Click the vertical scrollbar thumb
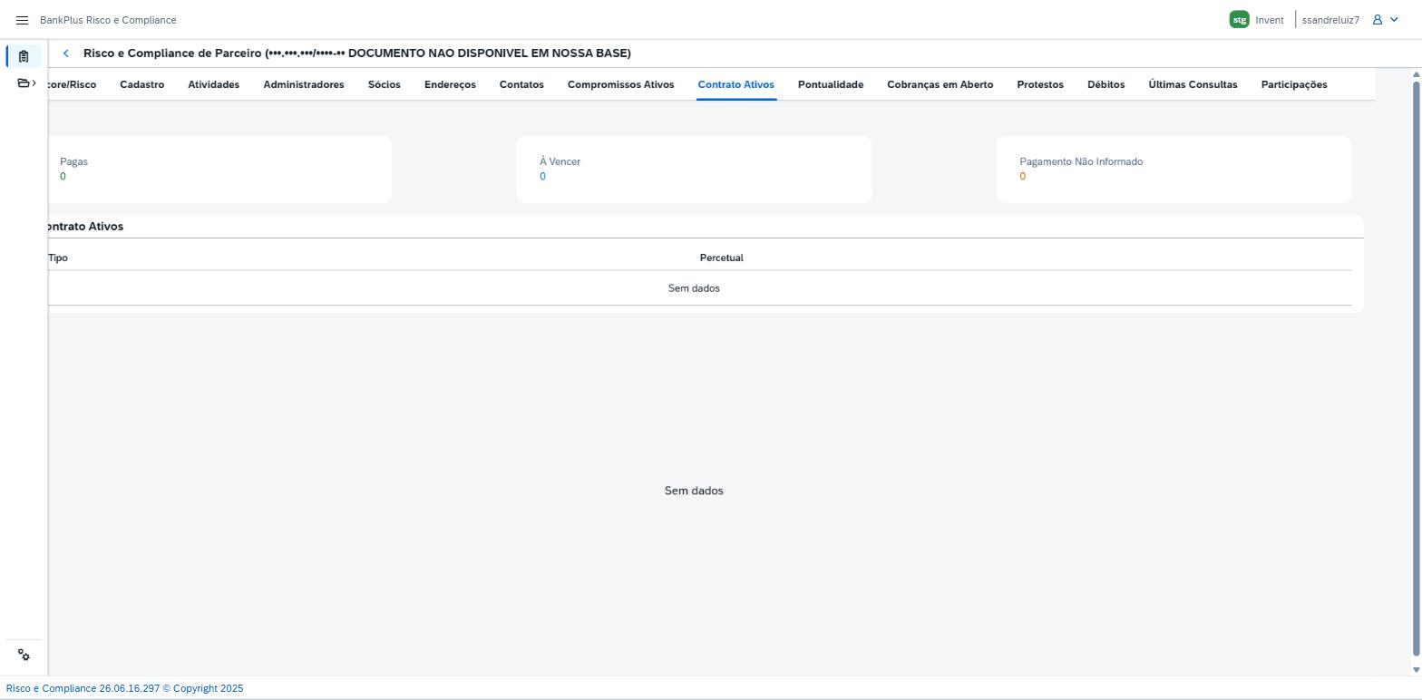This screenshot has width=1422, height=700. point(1417,368)
